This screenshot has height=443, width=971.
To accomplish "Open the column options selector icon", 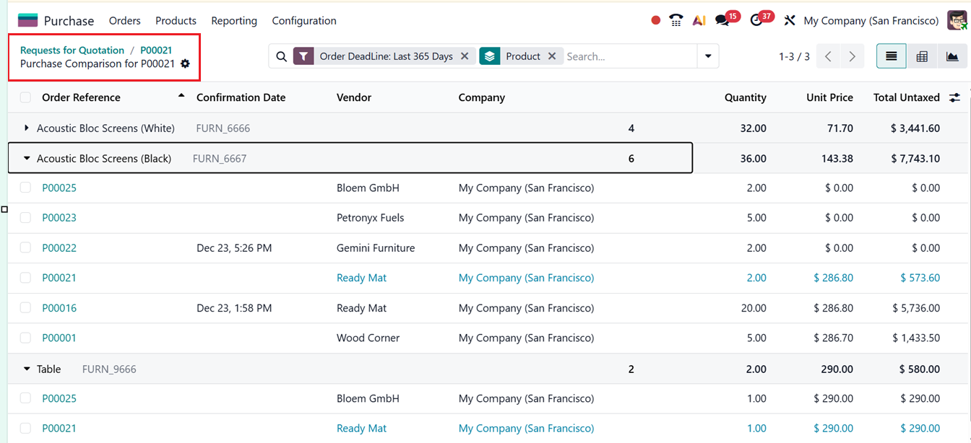I will (954, 97).
